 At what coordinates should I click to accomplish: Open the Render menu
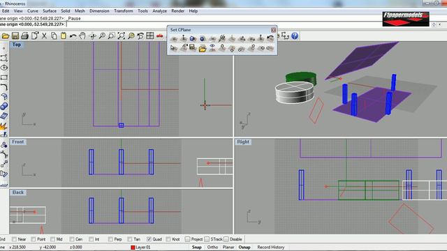pos(177,11)
